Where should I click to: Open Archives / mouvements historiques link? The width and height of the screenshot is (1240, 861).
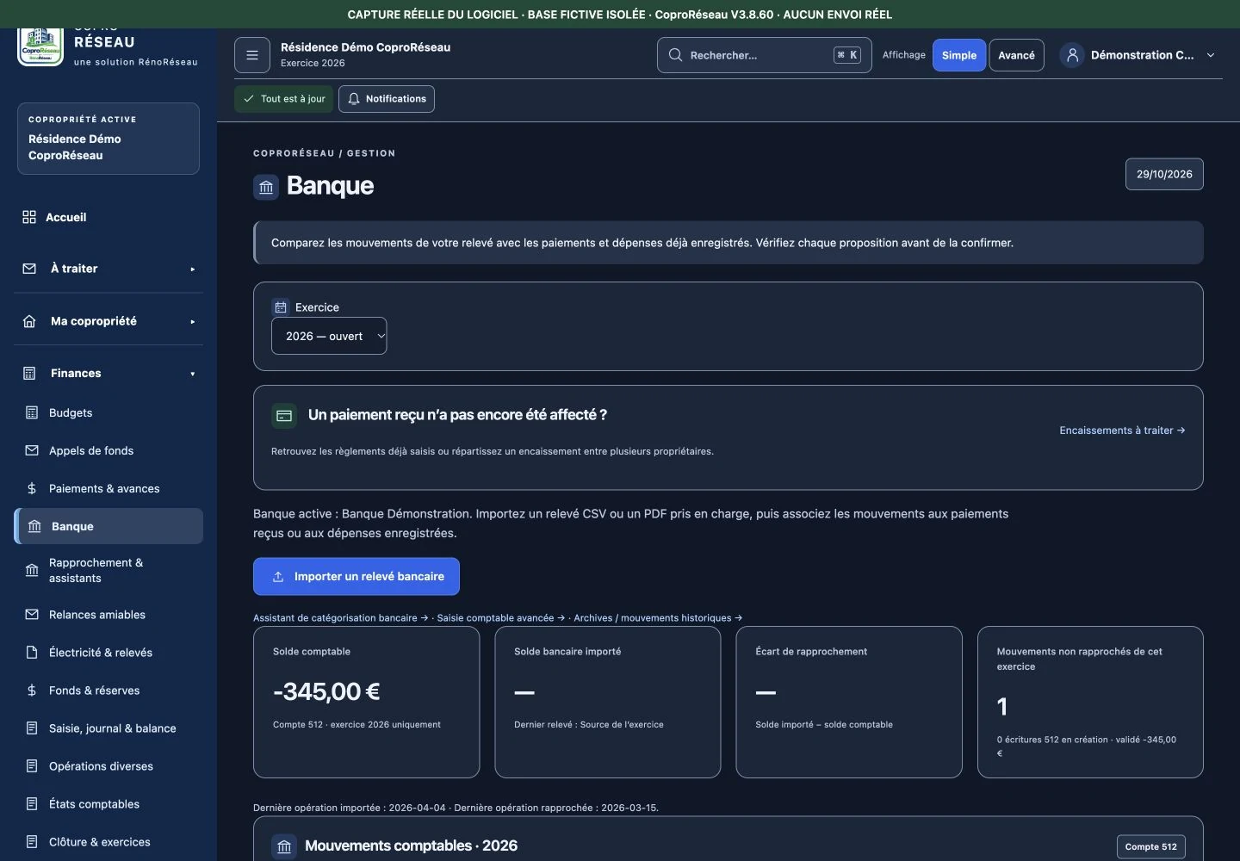658,618
